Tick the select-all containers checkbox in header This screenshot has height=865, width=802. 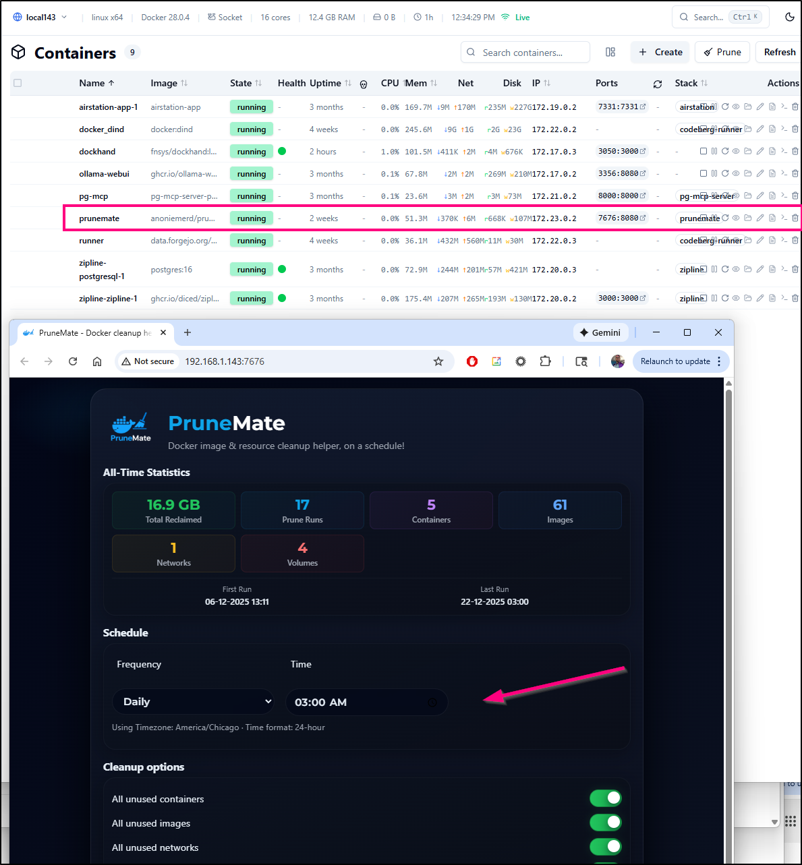point(18,83)
